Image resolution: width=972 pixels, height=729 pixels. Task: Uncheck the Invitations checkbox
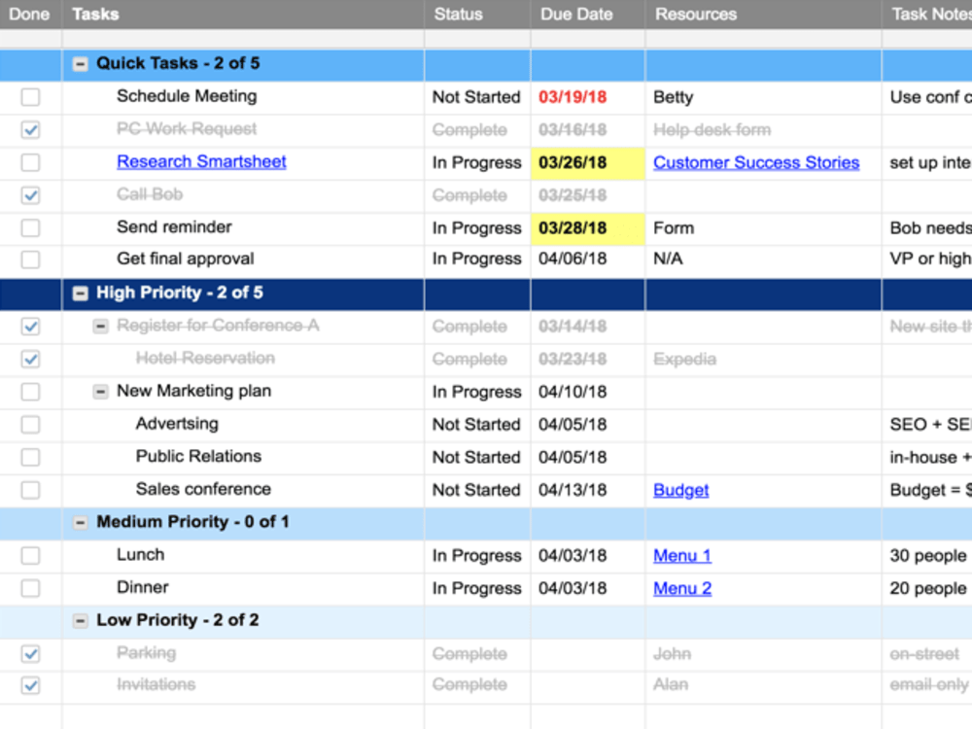30,685
